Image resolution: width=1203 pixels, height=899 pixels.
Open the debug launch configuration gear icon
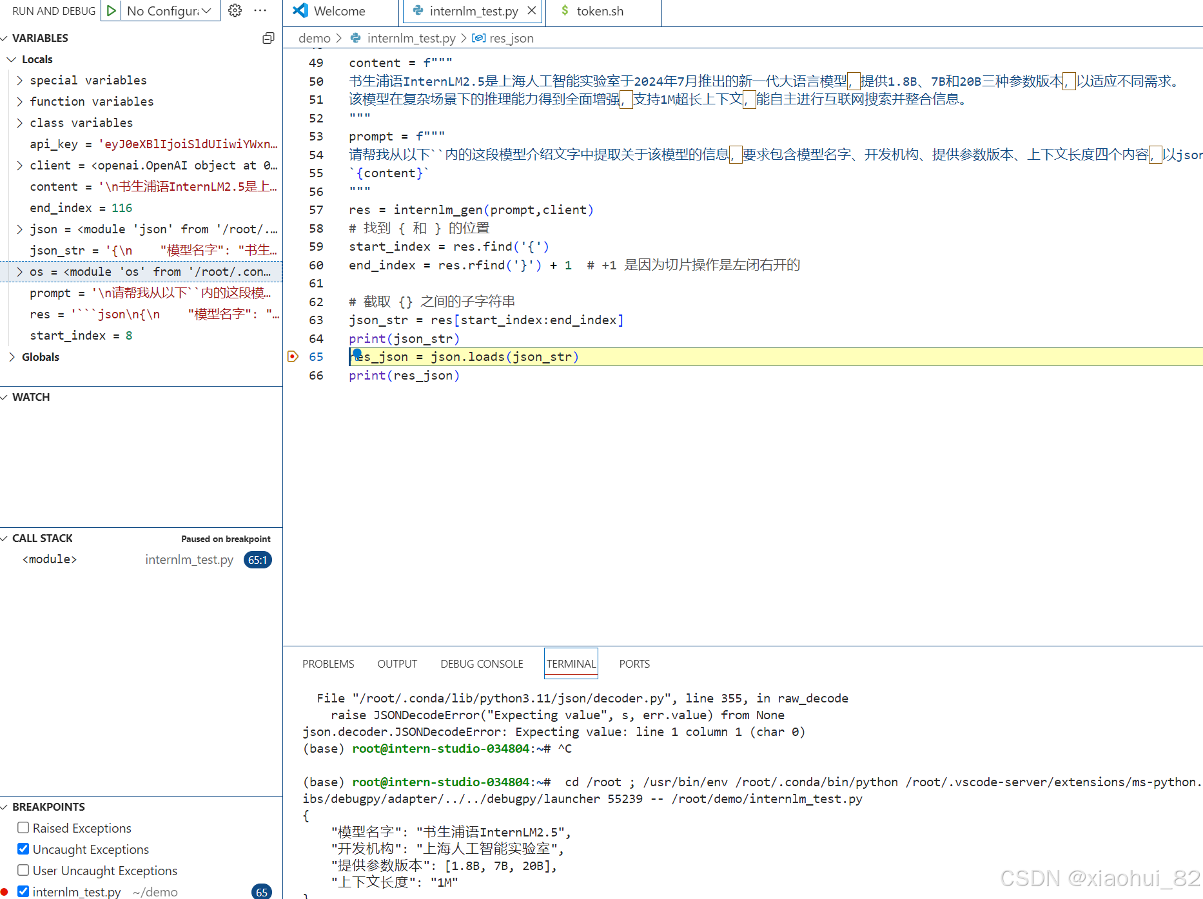pyautogui.click(x=235, y=10)
